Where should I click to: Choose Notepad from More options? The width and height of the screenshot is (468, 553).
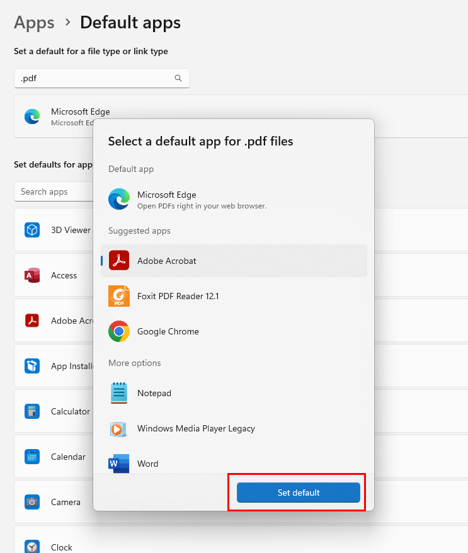(234, 393)
